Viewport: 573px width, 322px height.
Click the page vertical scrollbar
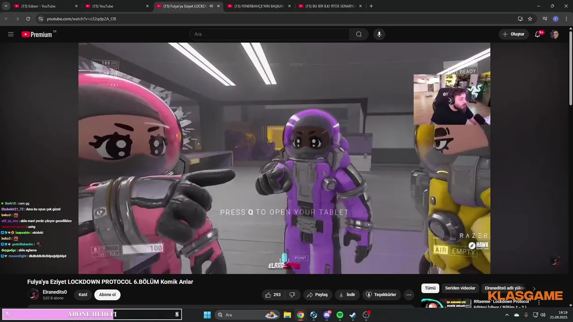pos(570,67)
